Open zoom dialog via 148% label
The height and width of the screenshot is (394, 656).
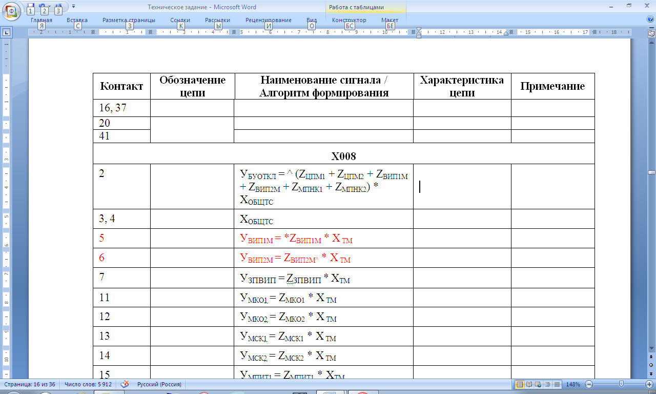coord(573,384)
